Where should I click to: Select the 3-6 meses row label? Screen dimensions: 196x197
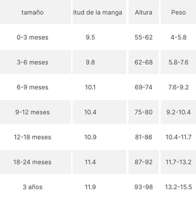(x=33, y=62)
